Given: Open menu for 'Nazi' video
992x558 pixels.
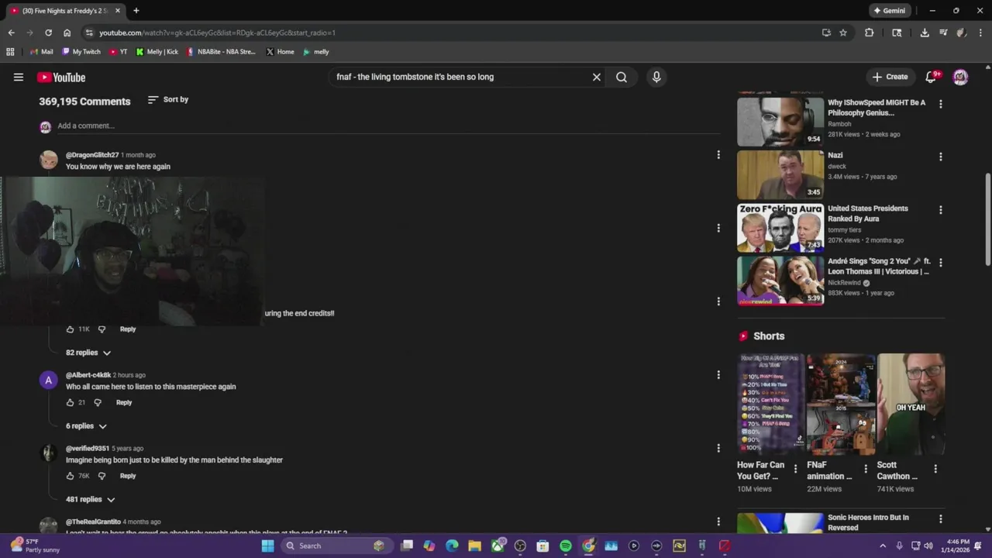Looking at the screenshot, I should point(941,157).
